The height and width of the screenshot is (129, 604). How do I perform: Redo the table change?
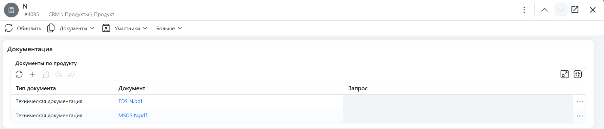[x=72, y=74]
